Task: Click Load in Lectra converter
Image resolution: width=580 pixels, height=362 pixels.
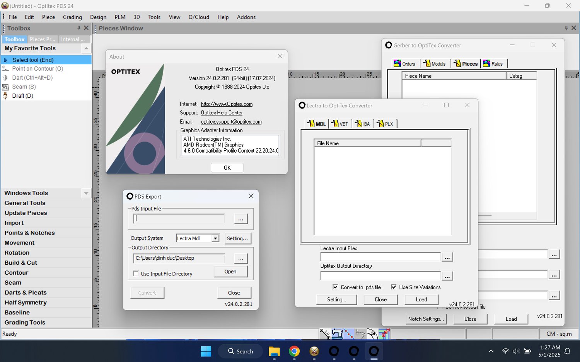Action: 421,299
